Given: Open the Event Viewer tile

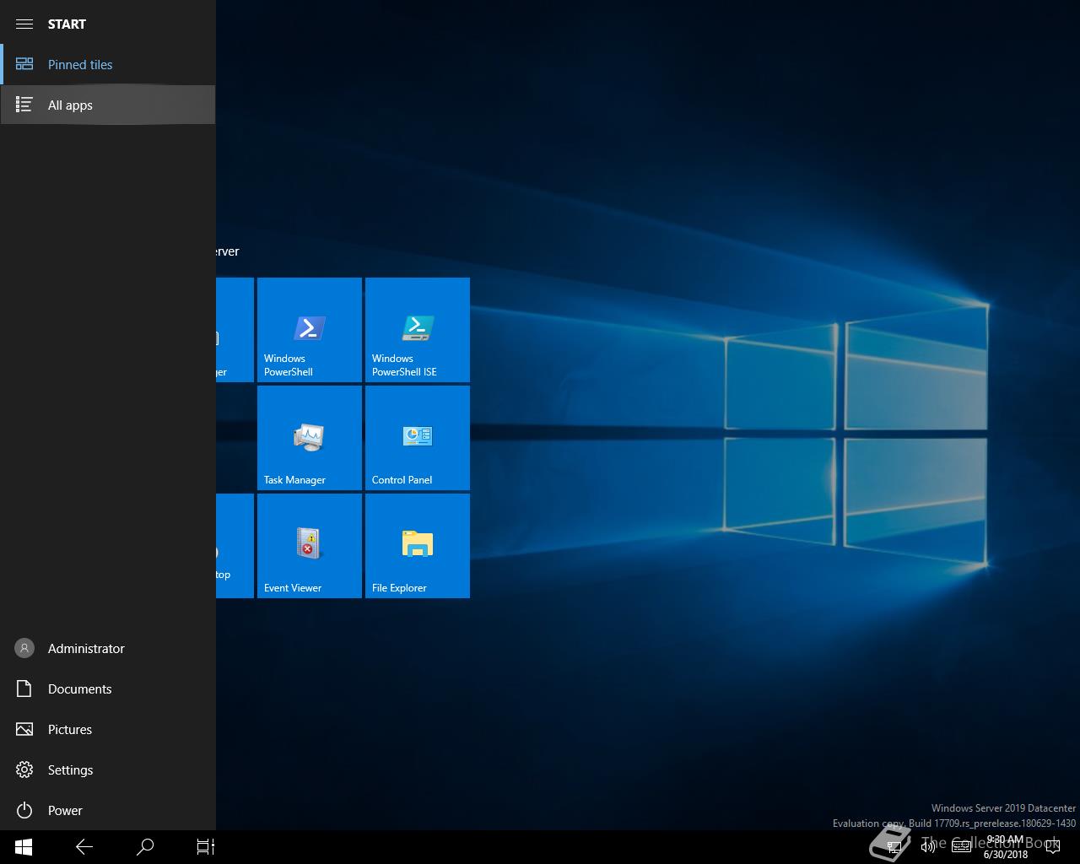Looking at the screenshot, I should coord(310,546).
